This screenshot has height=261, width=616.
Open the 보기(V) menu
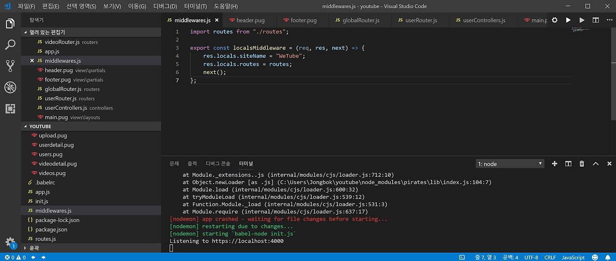pos(112,6)
